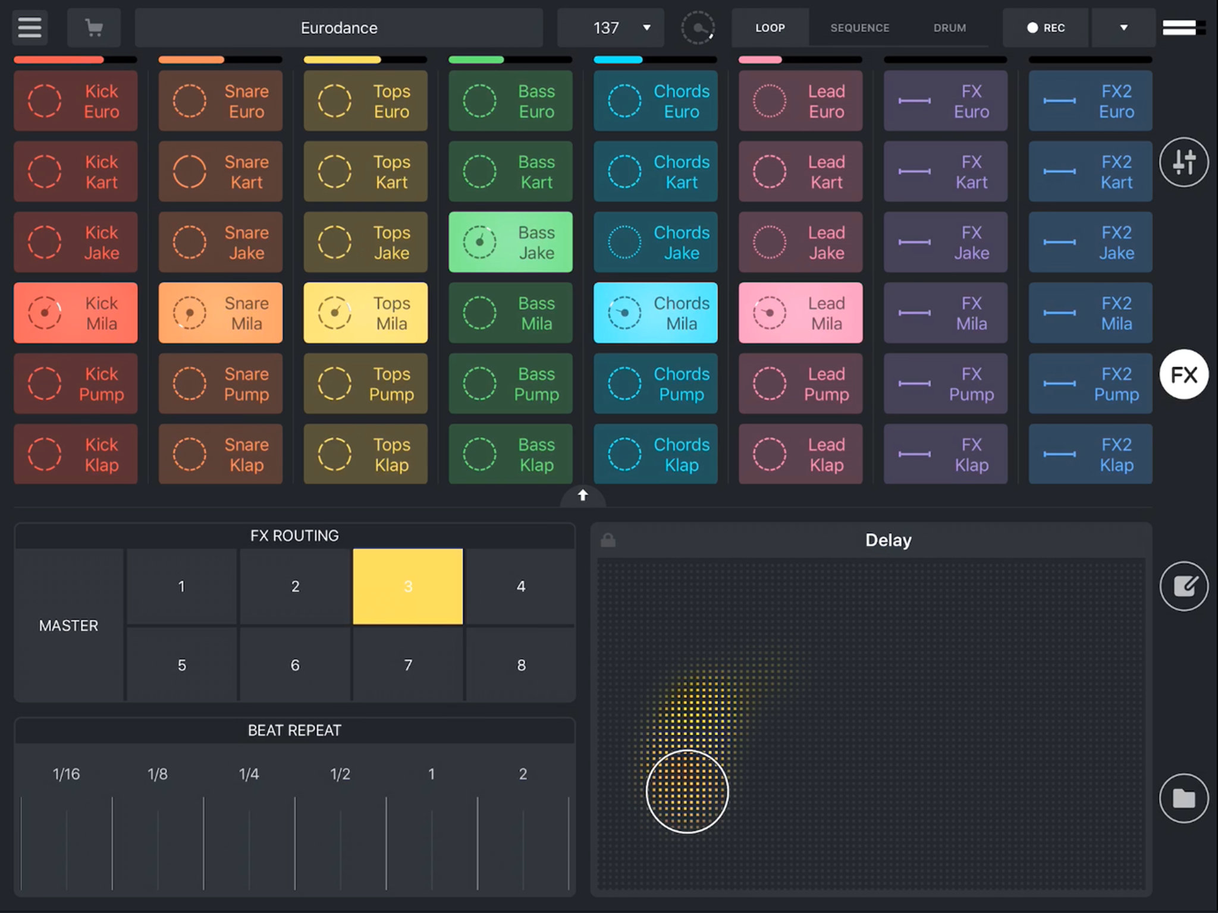1218x913 pixels.
Task: Click the top-right level bars icon
Action: [x=1184, y=27]
